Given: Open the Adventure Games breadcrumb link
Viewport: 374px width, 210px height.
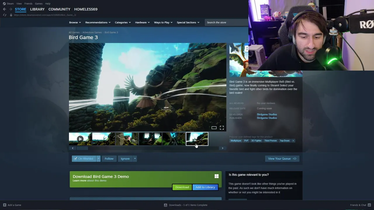Looking at the screenshot, I should pos(92,32).
